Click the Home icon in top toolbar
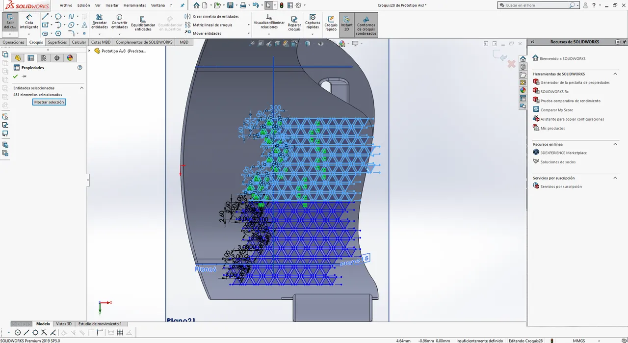 [x=196, y=5]
